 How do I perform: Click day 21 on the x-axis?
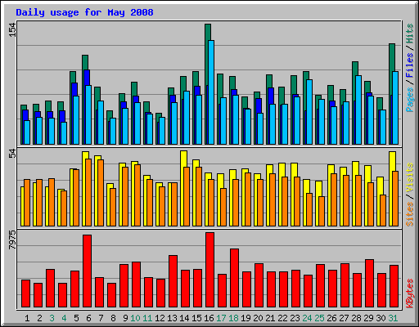pos(270,318)
